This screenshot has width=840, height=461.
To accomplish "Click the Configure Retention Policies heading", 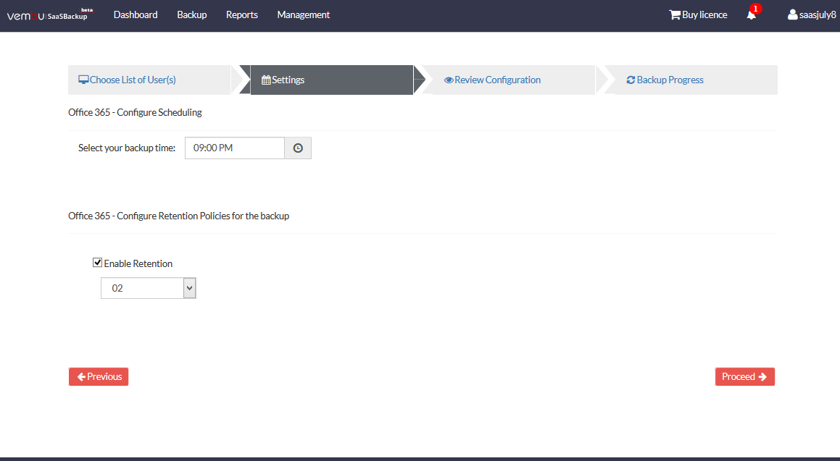I will (178, 216).
